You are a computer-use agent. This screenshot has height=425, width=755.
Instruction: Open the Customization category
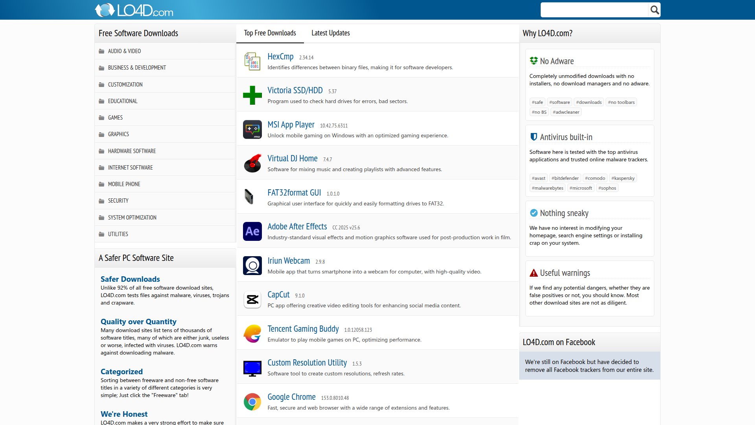(165, 85)
